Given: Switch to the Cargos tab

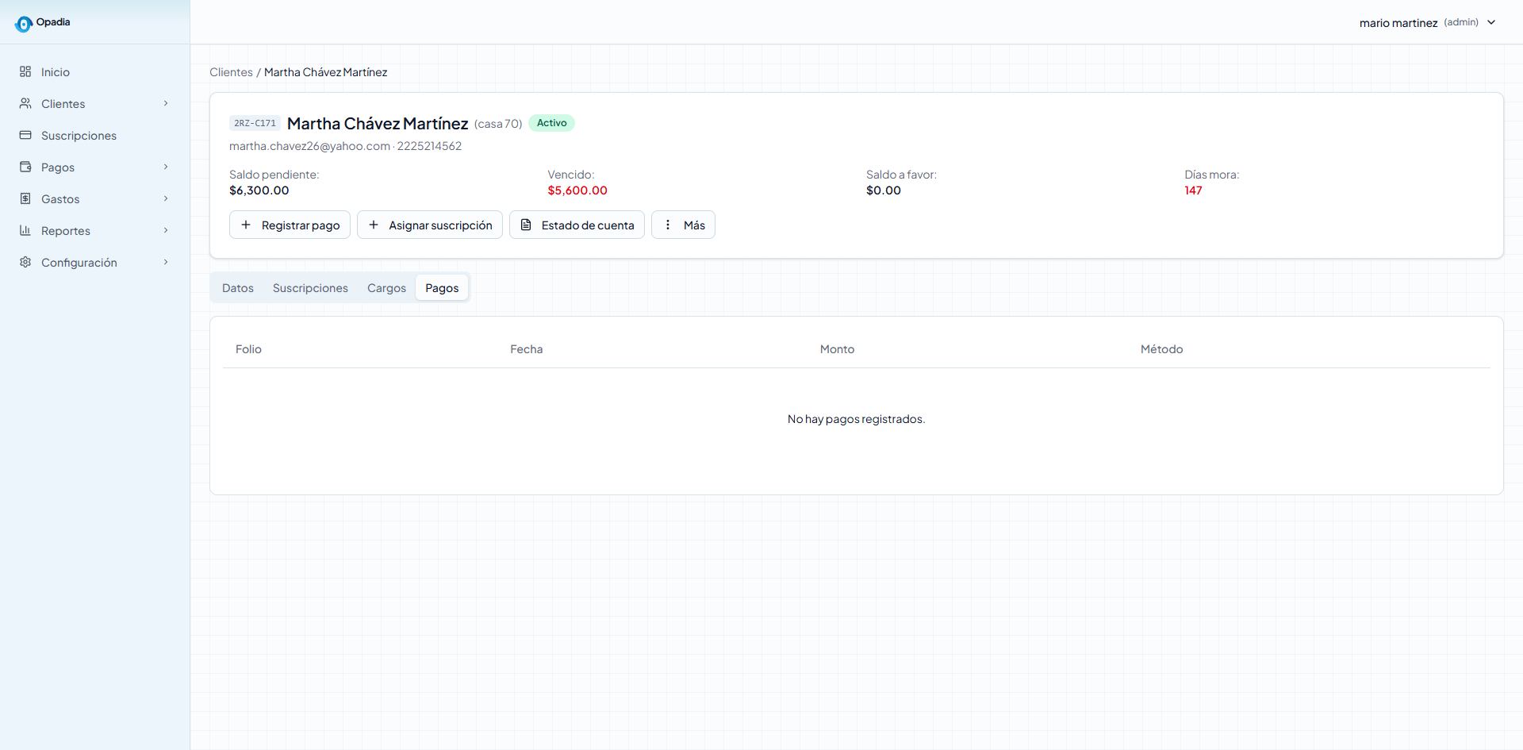Looking at the screenshot, I should 386,288.
